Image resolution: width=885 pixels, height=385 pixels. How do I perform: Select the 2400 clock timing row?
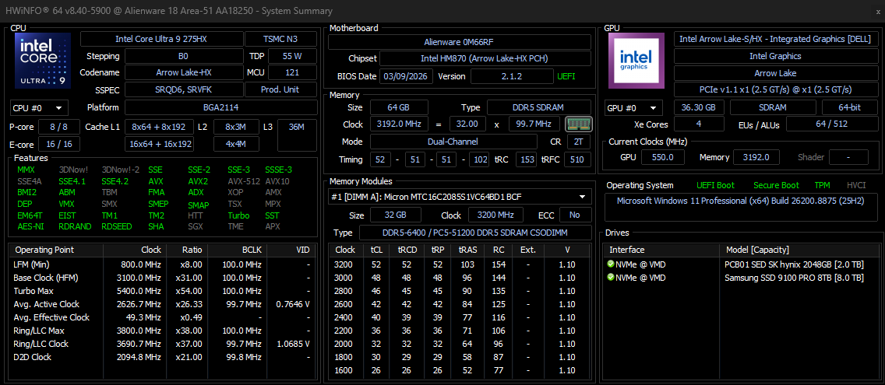pyautogui.click(x=460, y=317)
